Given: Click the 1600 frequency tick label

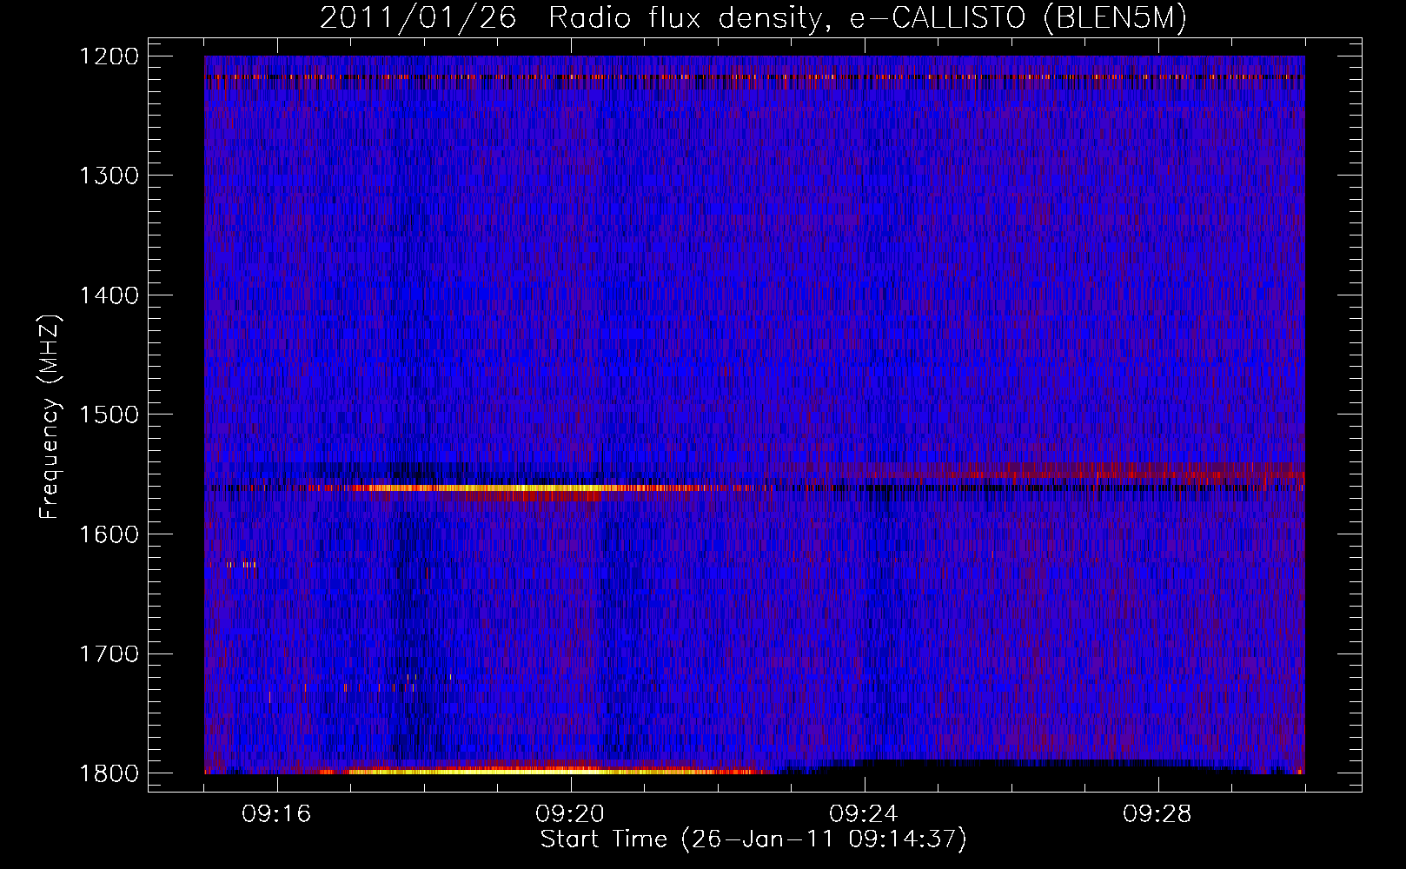Looking at the screenshot, I should click(x=109, y=534).
